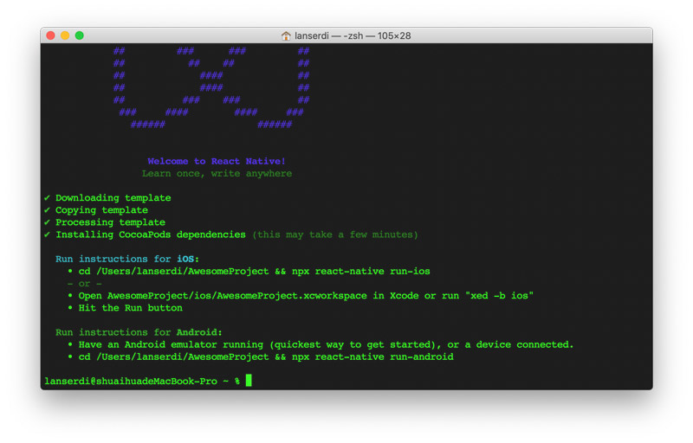693x443 pixels.
Task: Click '(this may take a few minutes)' note
Action: click(335, 234)
